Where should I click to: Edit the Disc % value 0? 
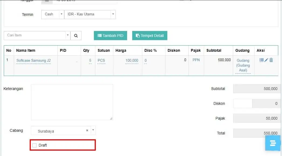pyautogui.click(x=145, y=61)
